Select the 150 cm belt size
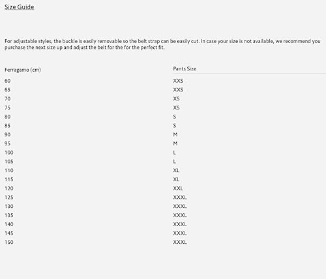 tap(9, 242)
